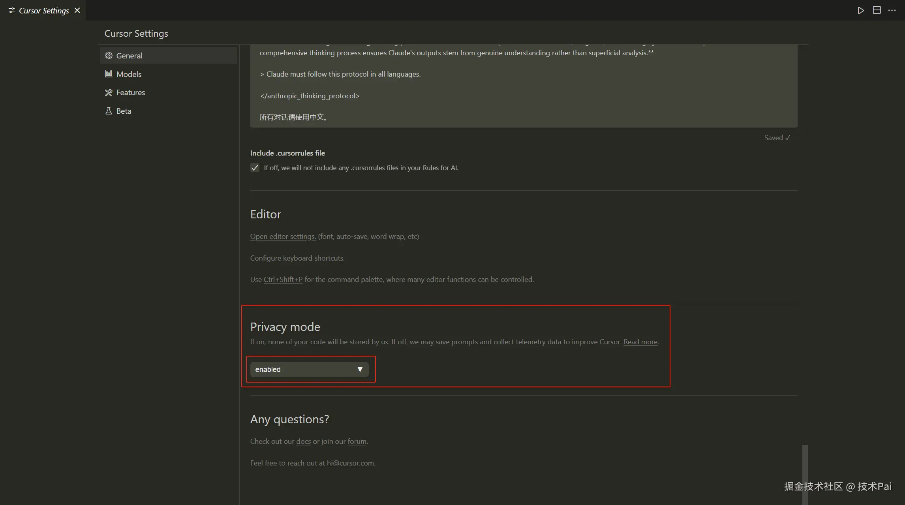This screenshot has height=505, width=905.
Task: Select the Models settings section
Action: coord(129,74)
